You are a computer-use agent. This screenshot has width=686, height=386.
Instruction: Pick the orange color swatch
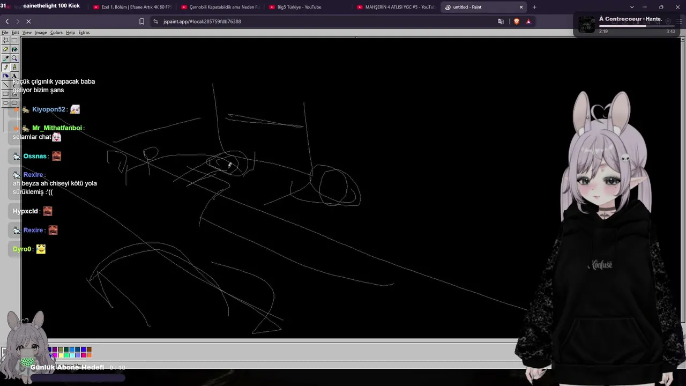pyautogui.click(x=89, y=355)
